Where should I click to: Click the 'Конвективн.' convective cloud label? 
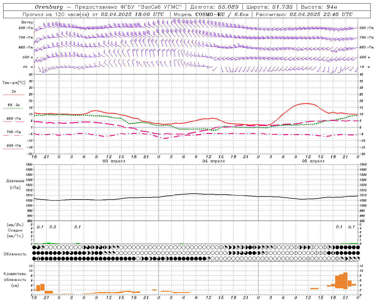(x=15, y=274)
